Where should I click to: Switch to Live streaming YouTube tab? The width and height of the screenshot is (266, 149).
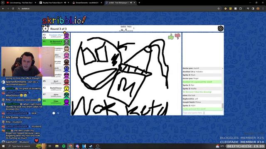pos(21,3)
